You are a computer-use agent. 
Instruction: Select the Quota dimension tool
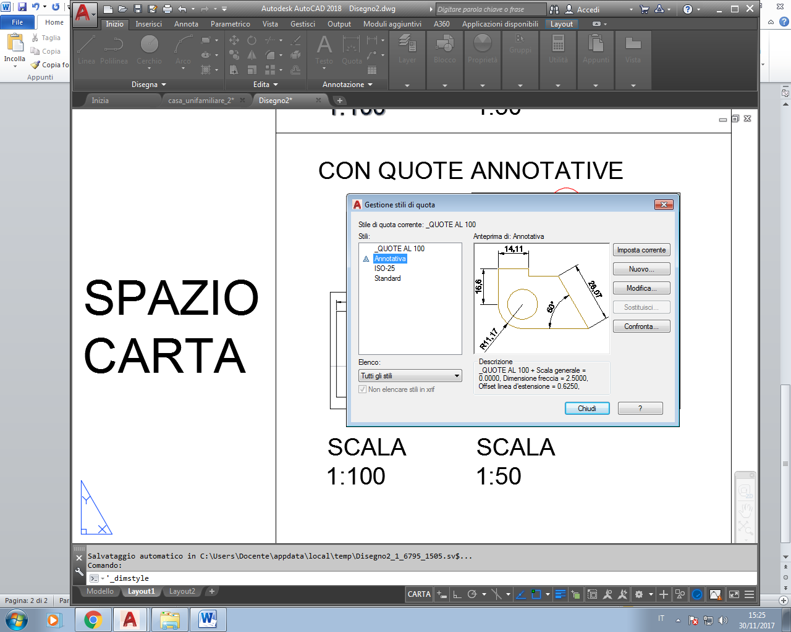[352, 49]
